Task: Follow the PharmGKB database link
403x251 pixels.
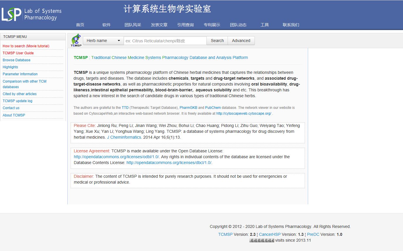Action: (x=188, y=108)
